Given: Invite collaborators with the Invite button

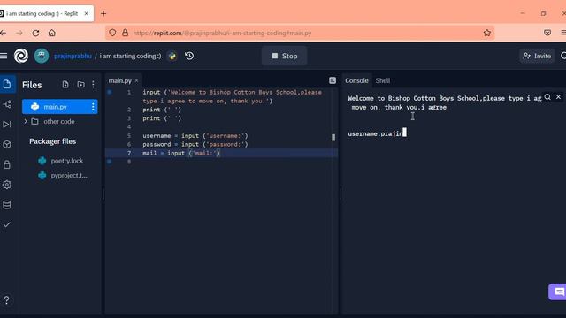Looking at the screenshot, I should click(537, 56).
